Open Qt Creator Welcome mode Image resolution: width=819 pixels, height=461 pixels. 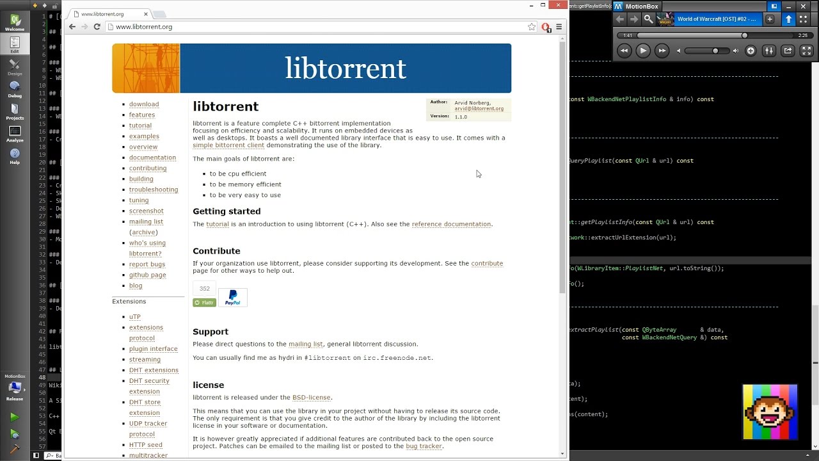point(15,22)
